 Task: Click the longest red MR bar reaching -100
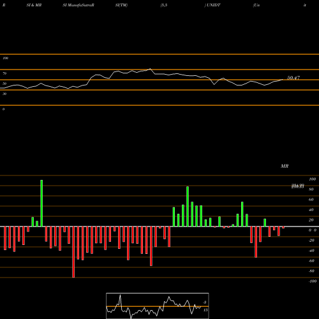coord(73,252)
